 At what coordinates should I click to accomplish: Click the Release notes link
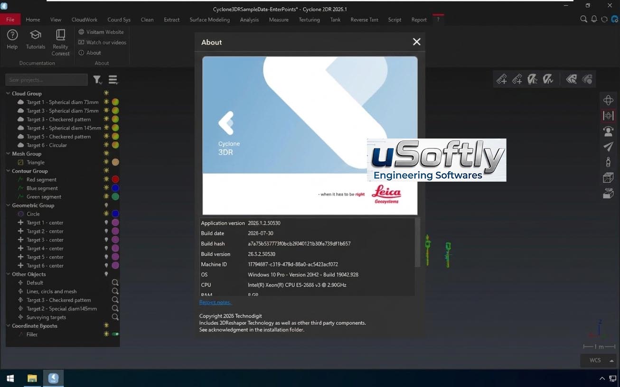(215, 302)
